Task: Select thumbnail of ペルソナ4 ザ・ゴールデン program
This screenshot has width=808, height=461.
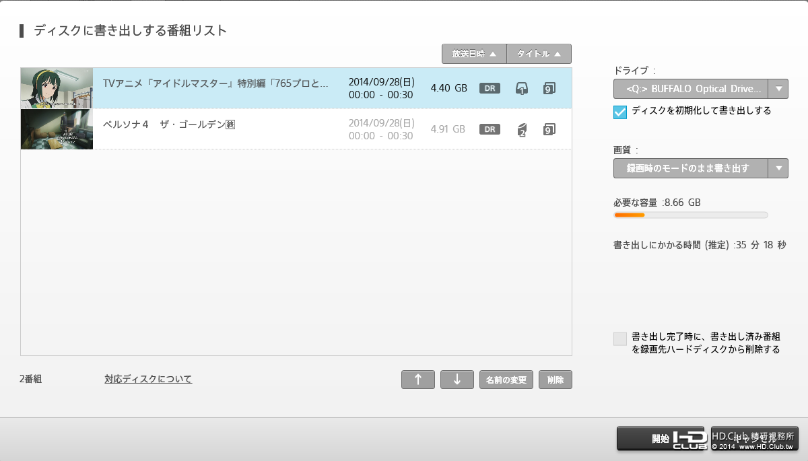Action: coord(57,129)
